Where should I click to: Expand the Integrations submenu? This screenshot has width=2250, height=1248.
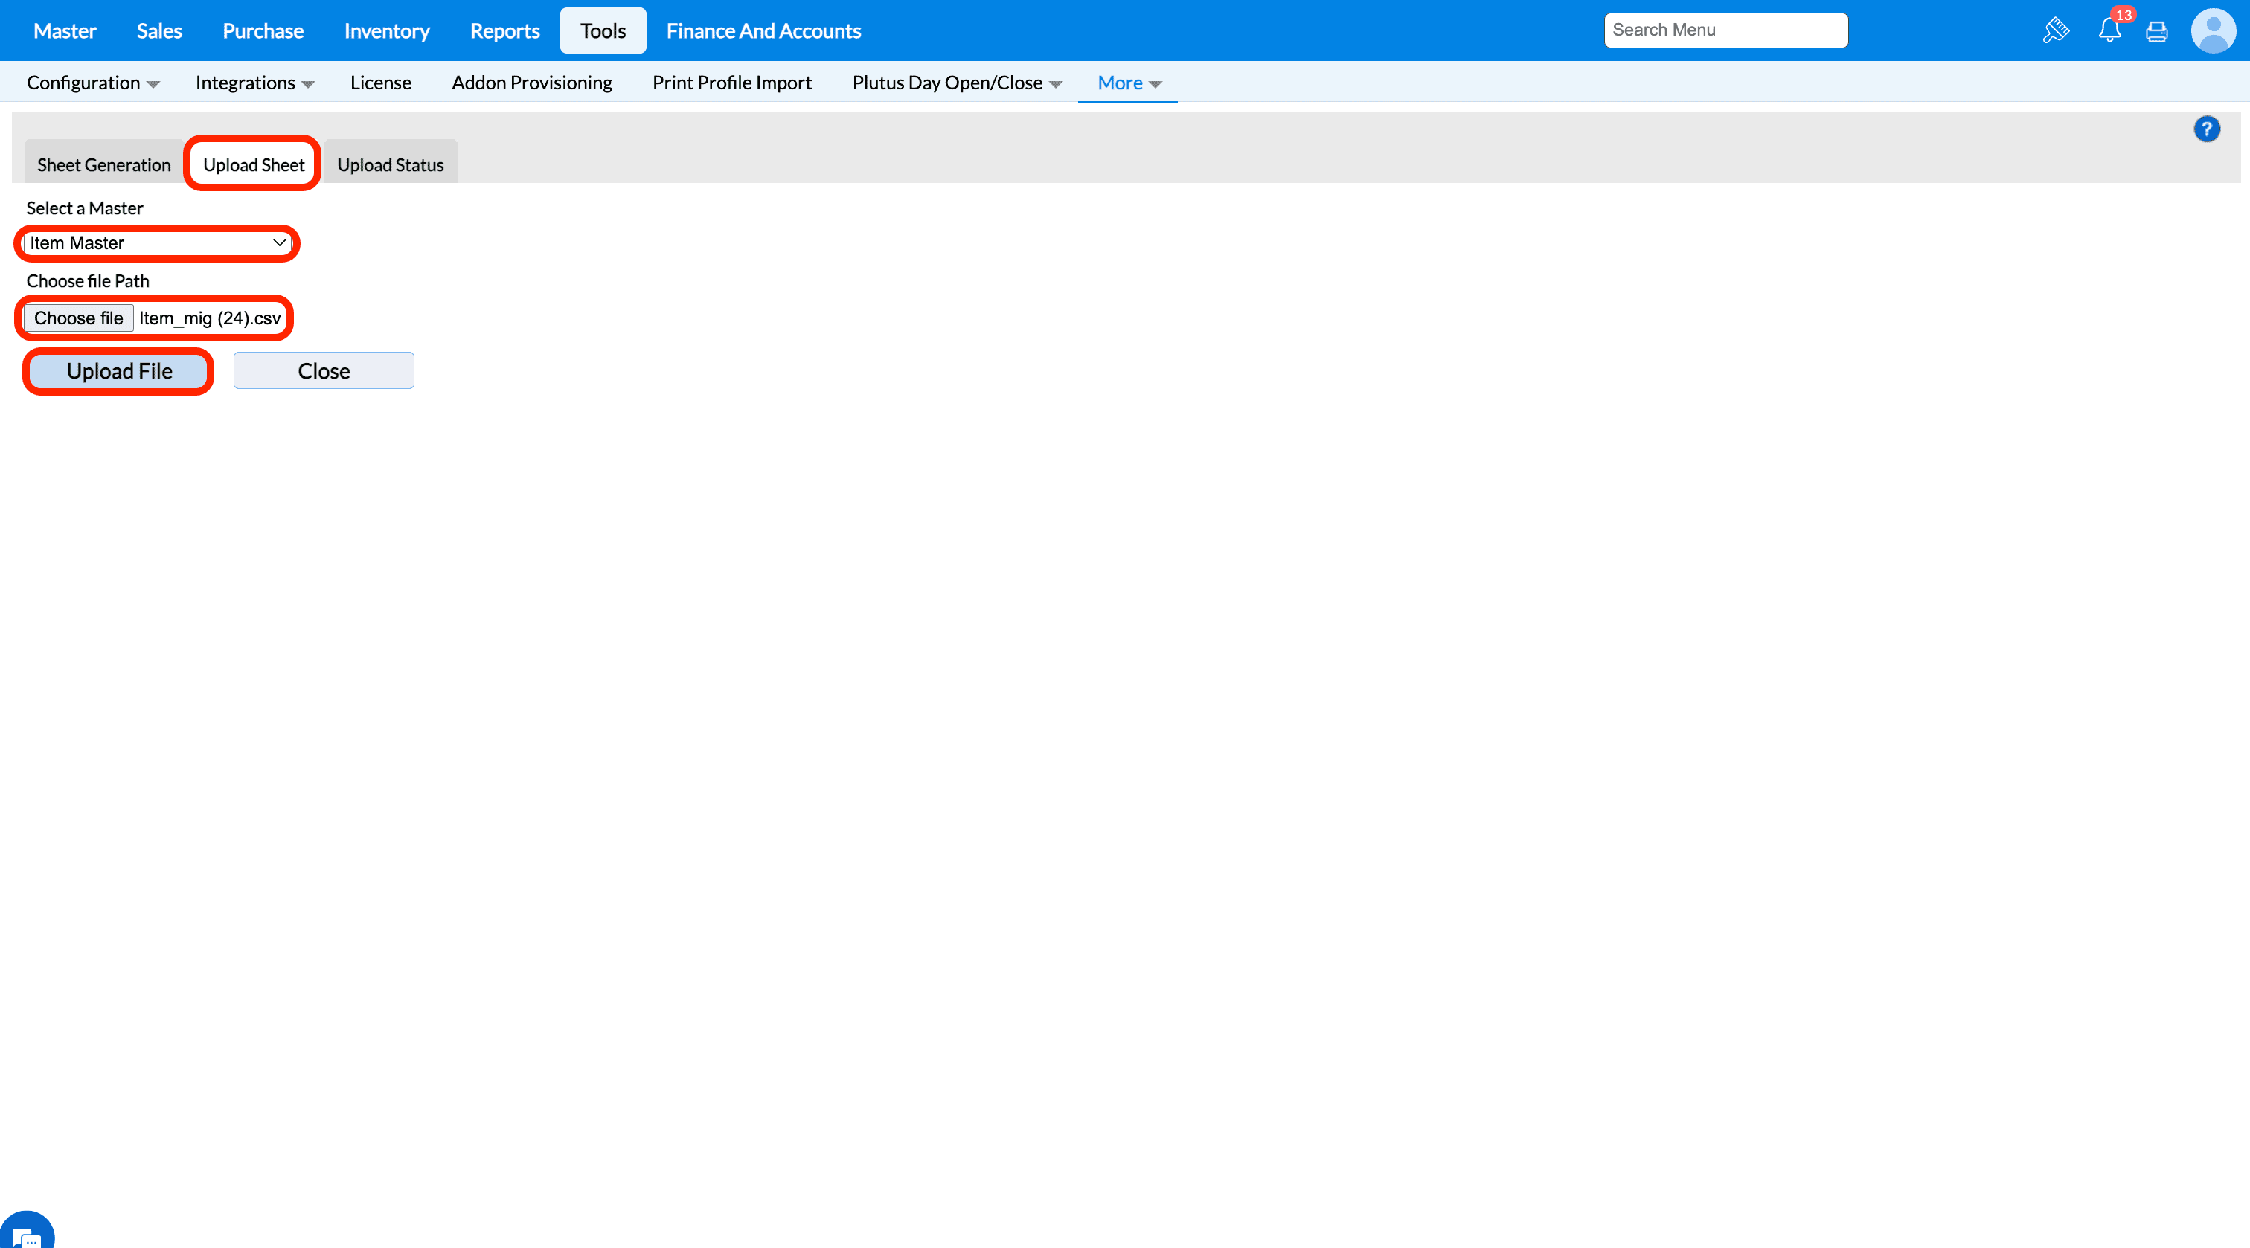[254, 83]
